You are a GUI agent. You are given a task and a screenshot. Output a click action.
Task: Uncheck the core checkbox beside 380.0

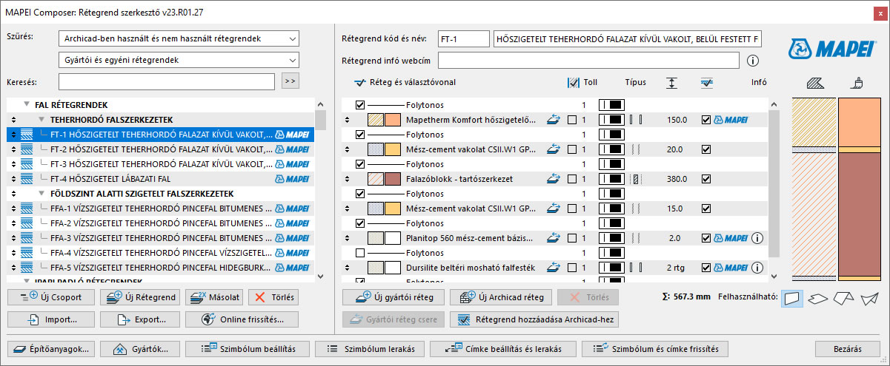click(705, 179)
